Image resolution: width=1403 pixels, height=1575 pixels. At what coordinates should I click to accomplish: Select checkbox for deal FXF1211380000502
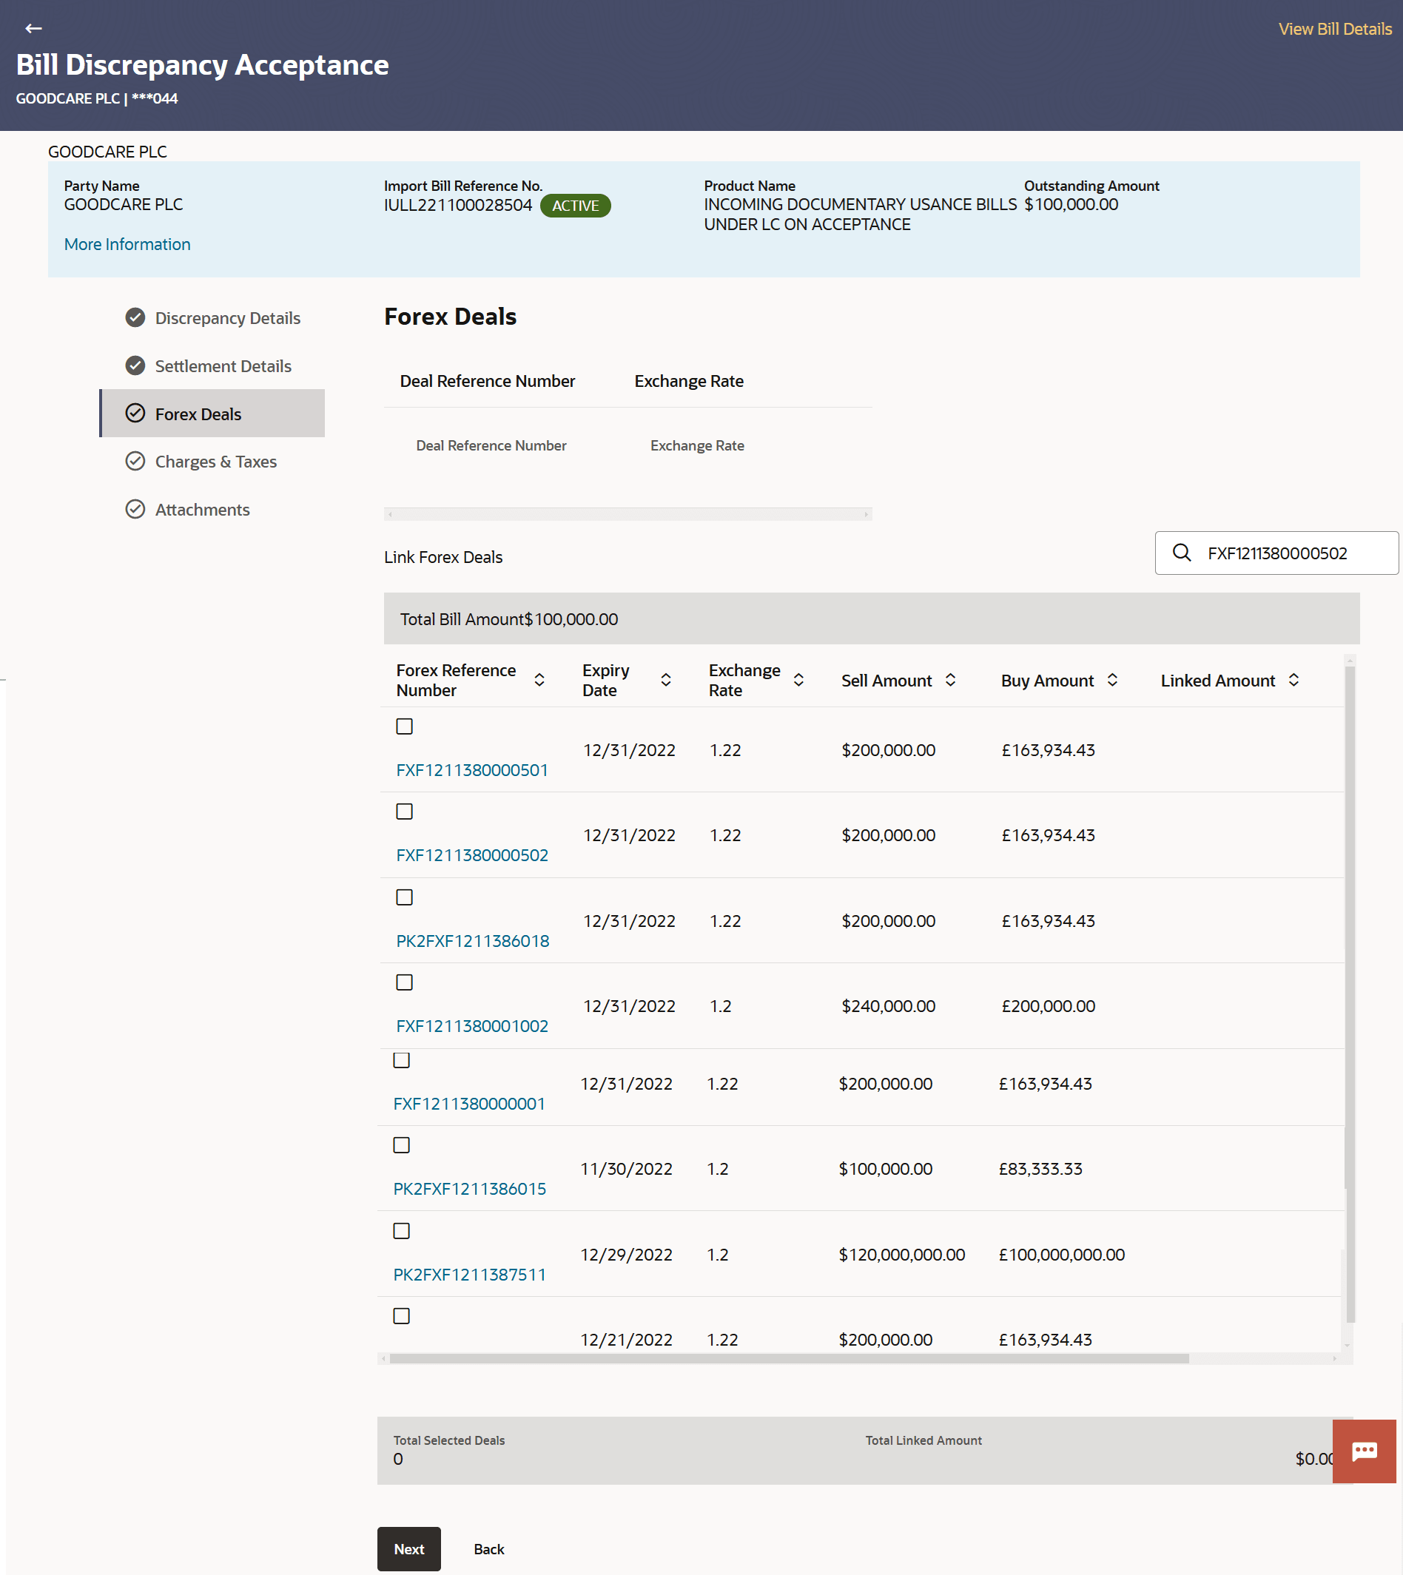[404, 812]
